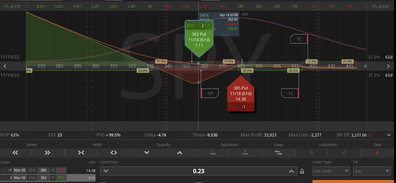Screen dimensions: 396x183
Task: Toggle the limit price lock icon
Action: 302,171
